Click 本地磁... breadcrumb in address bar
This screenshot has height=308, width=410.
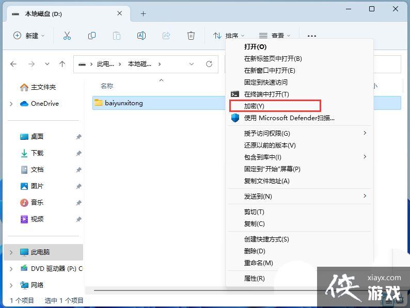(139, 64)
